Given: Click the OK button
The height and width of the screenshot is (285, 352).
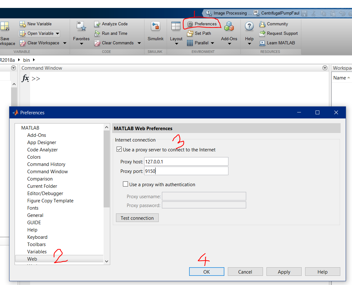Looking at the screenshot, I should [207, 271].
